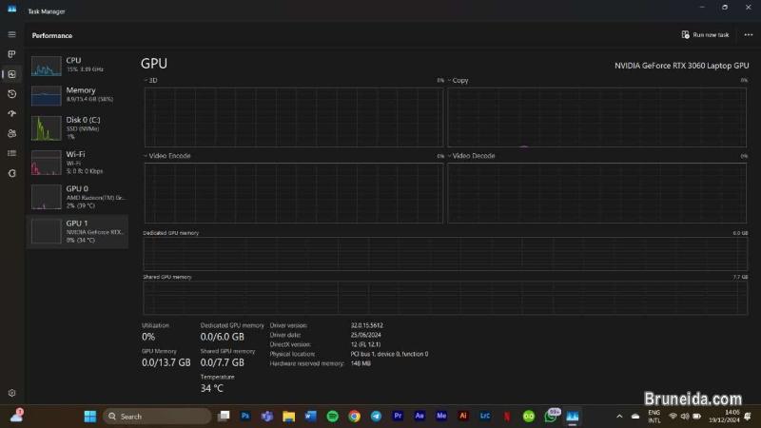Expand the Video Decode engine dropdown

pos(473,155)
